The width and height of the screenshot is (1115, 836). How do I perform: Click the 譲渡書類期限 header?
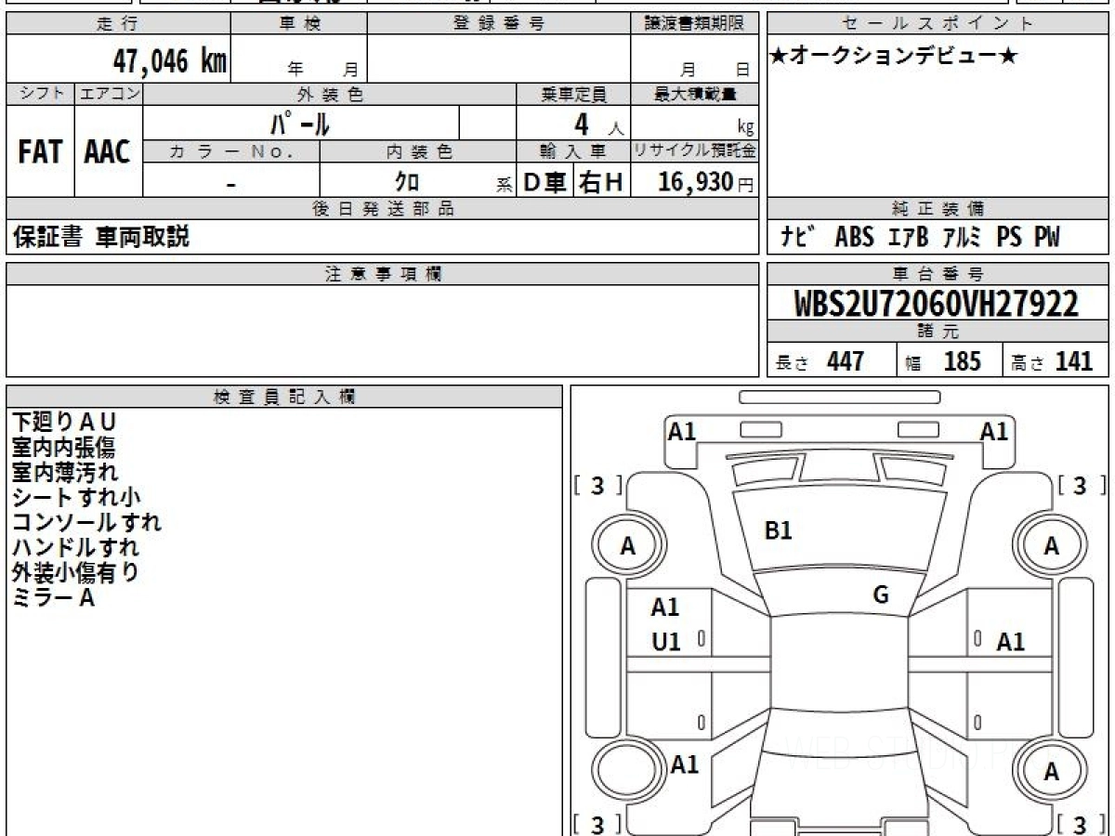(695, 24)
